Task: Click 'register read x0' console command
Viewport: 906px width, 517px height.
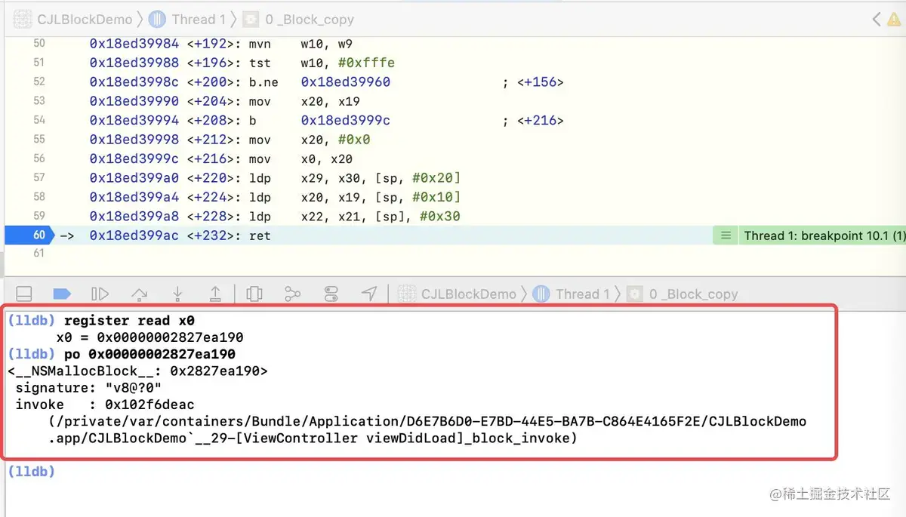Action: coord(129,321)
